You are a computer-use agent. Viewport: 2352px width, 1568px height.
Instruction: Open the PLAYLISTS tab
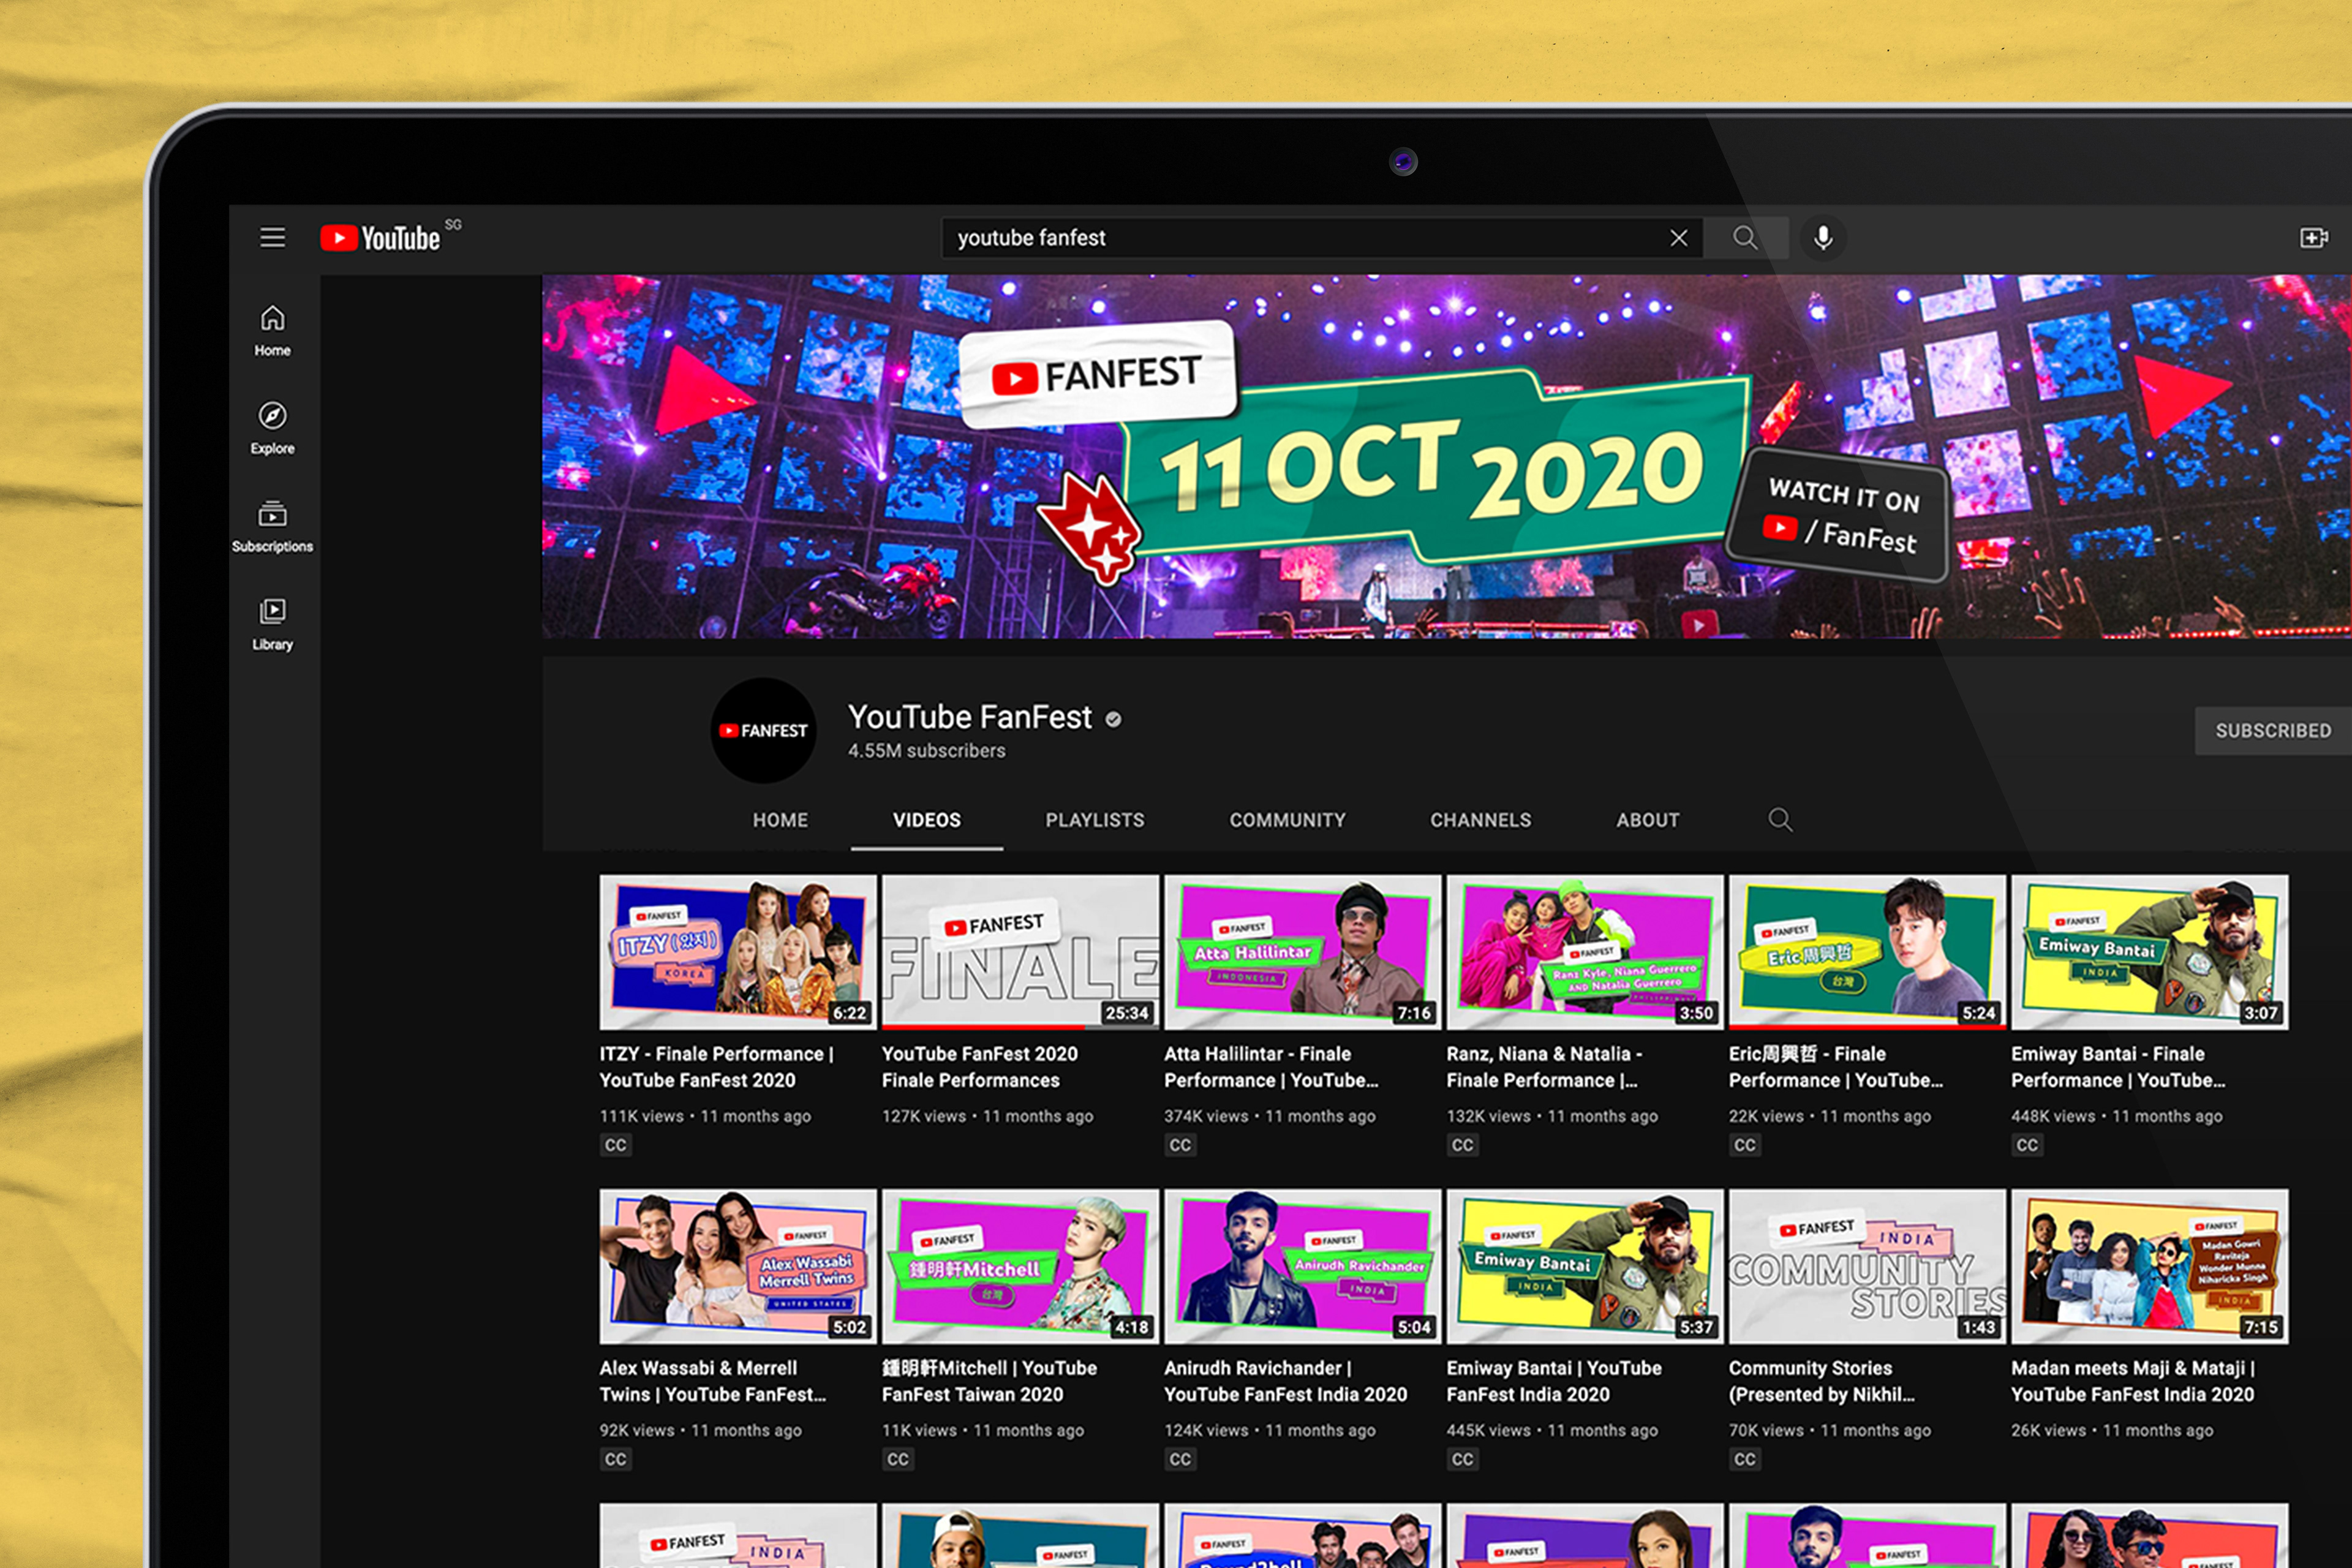[x=1095, y=820]
